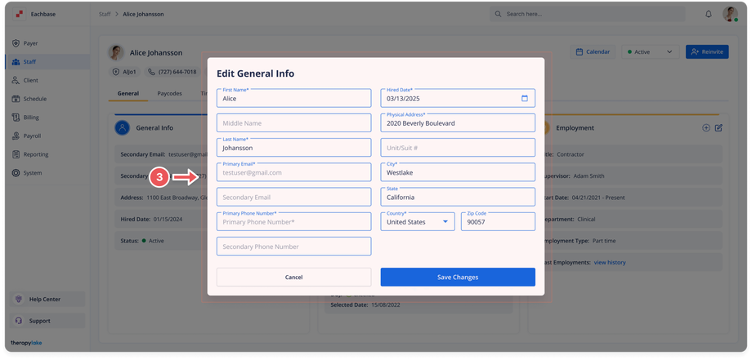Click the Secondary Phone Number field
752x360 pixels.
293,247
